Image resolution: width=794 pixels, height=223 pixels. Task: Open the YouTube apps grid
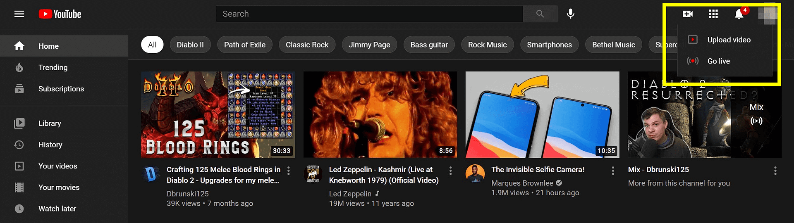click(713, 14)
